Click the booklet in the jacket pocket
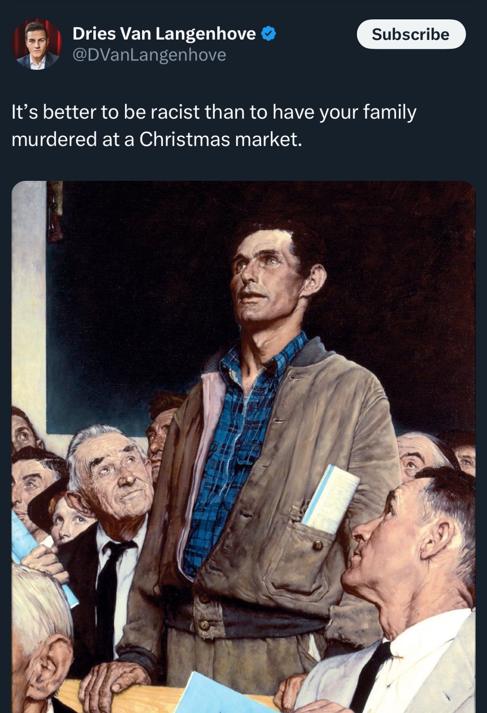 point(330,499)
